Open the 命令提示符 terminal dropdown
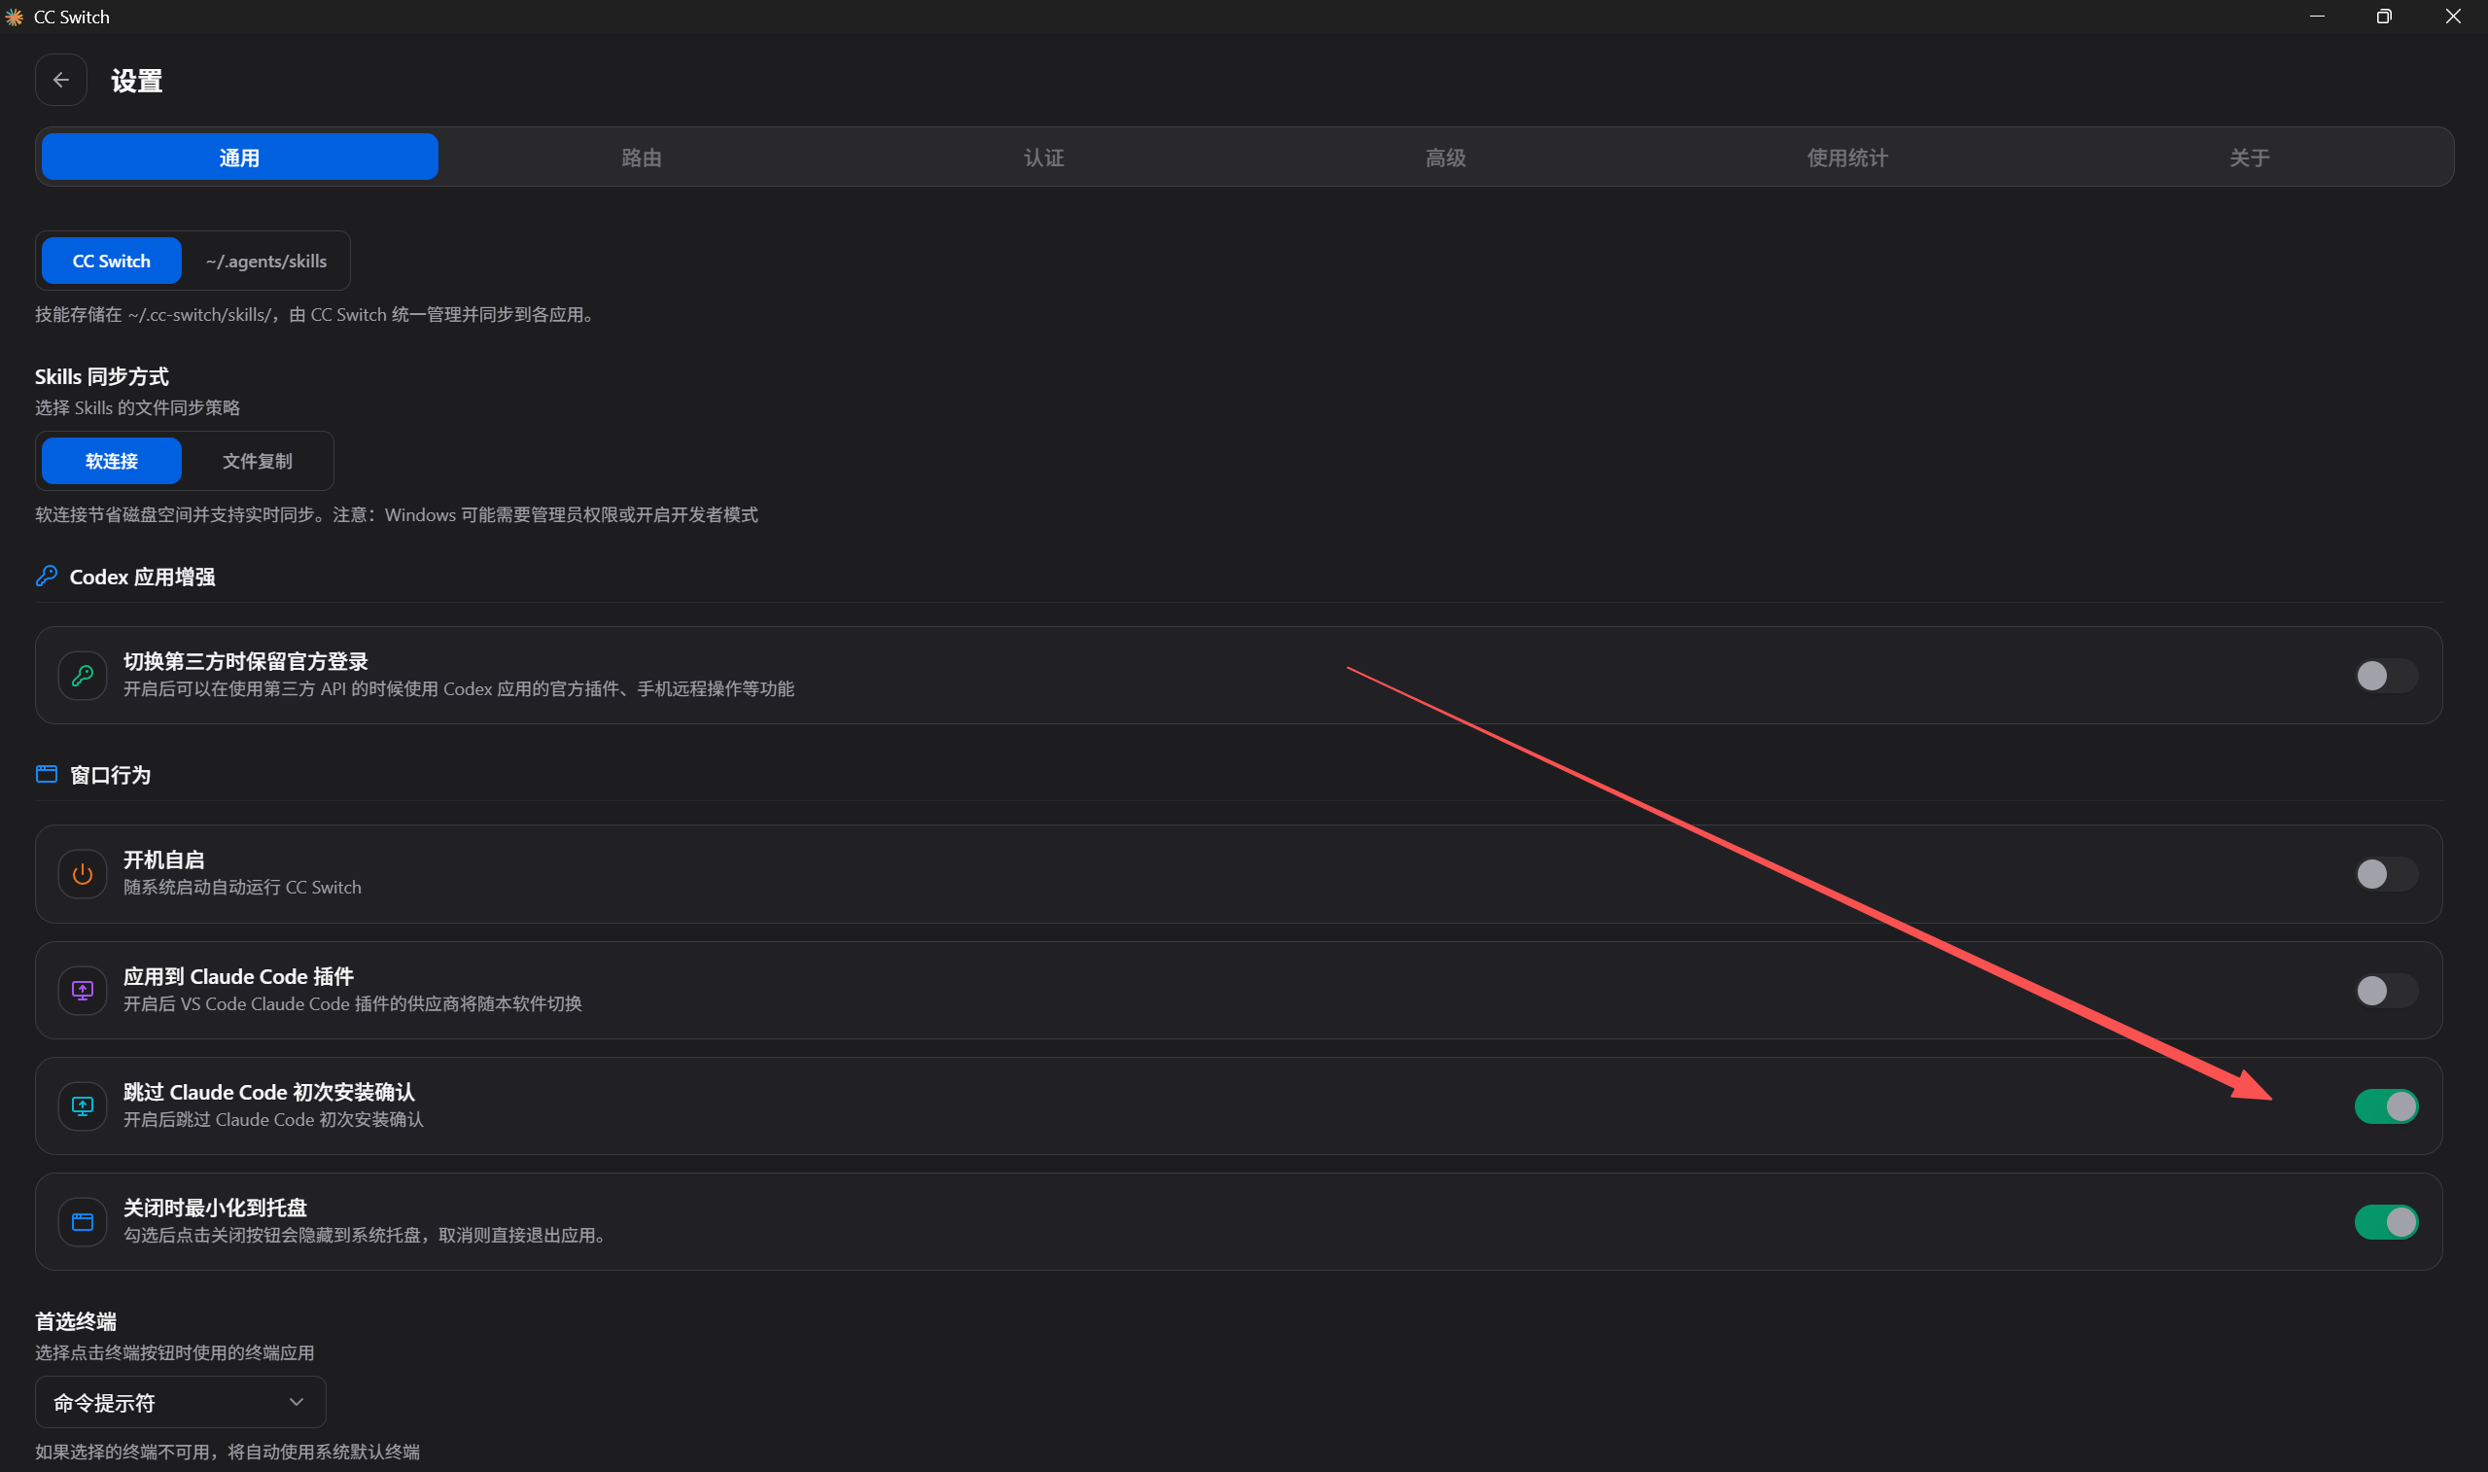This screenshot has width=2488, height=1472. point(181,1403)
